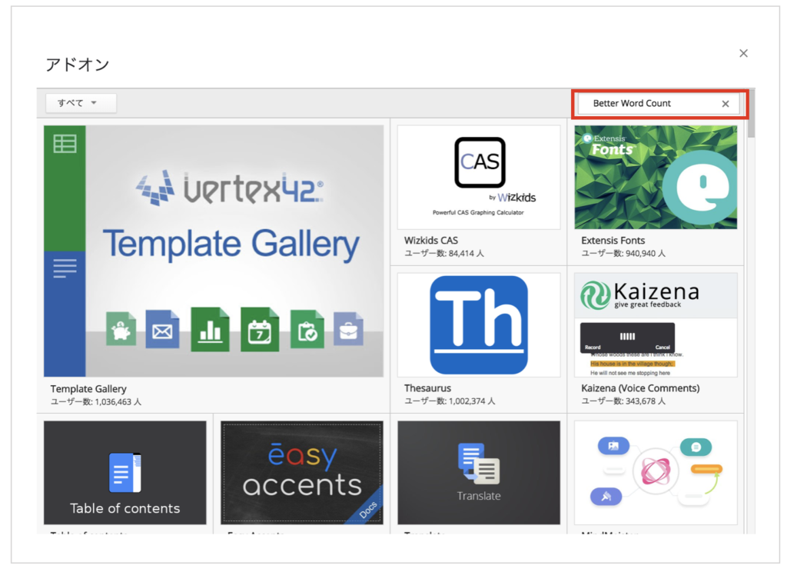Screen dimensions: 787x572
Task: Click Kaizena (Voice Comments) title text
Action: [x=640, y=388]
